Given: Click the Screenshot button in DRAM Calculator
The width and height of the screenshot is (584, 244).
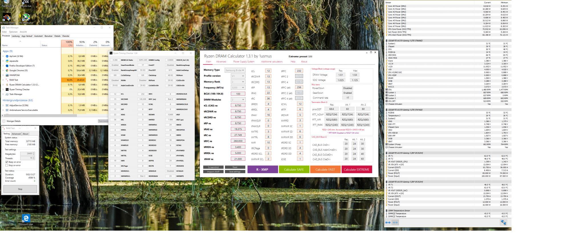Looking at the screenshot, I should coord(213,167).
